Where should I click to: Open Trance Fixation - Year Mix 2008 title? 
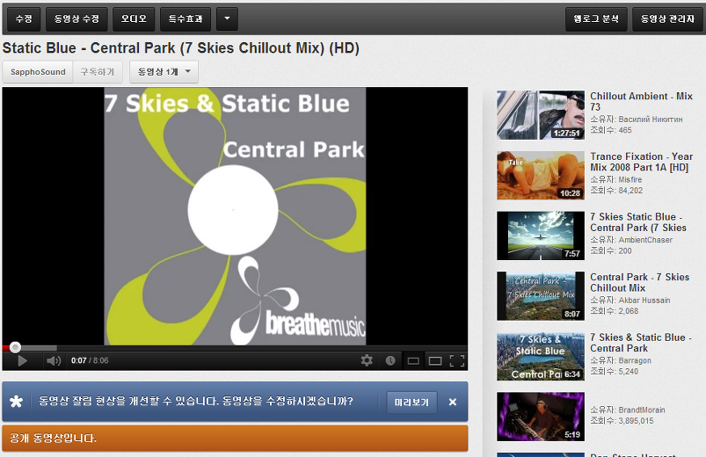pyautogui.click(x=641, y=162)
